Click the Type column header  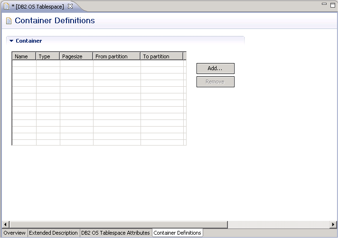48,56
